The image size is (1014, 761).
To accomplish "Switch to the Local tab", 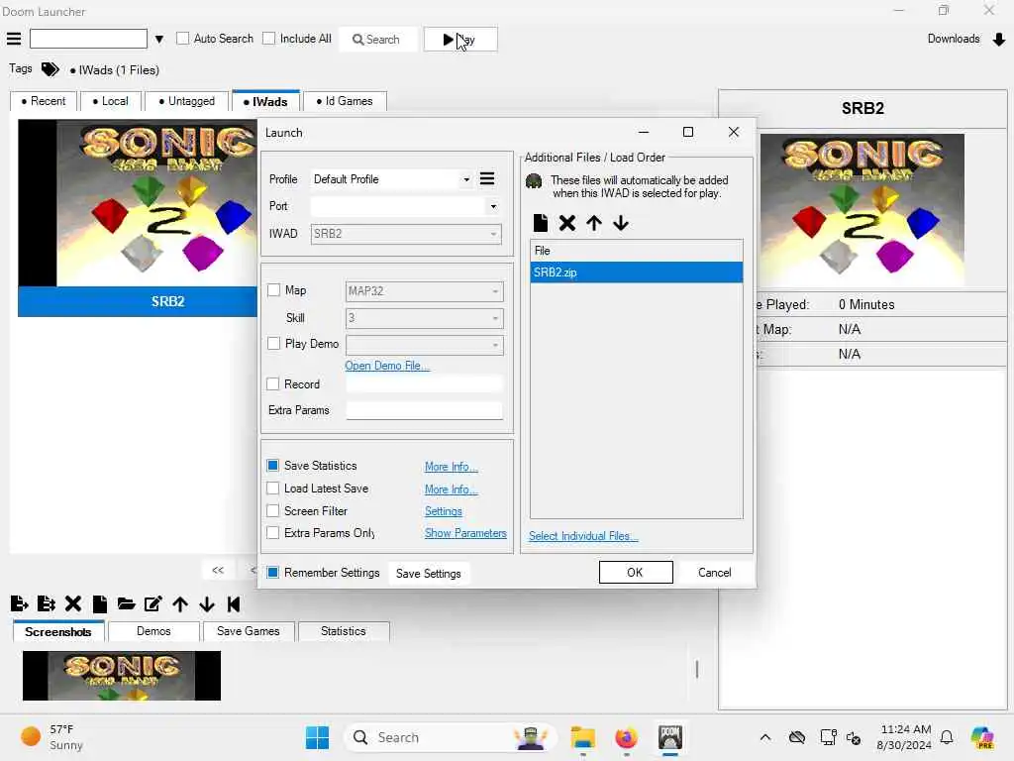I will pyautogui.click(x=111, y=101).
